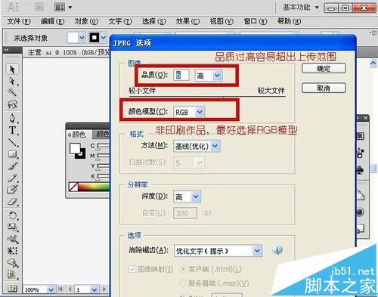Toggle the 图像映射 checkbox

pos(132,269)
